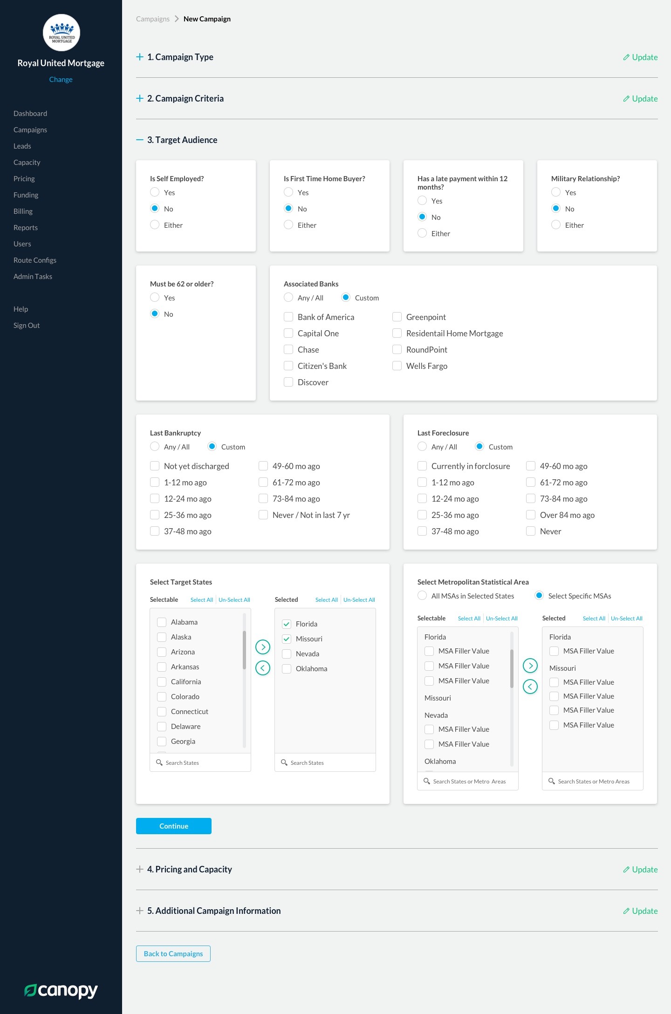
Task: Click search icon in Selectable MSA search
Action: (427, 781)
